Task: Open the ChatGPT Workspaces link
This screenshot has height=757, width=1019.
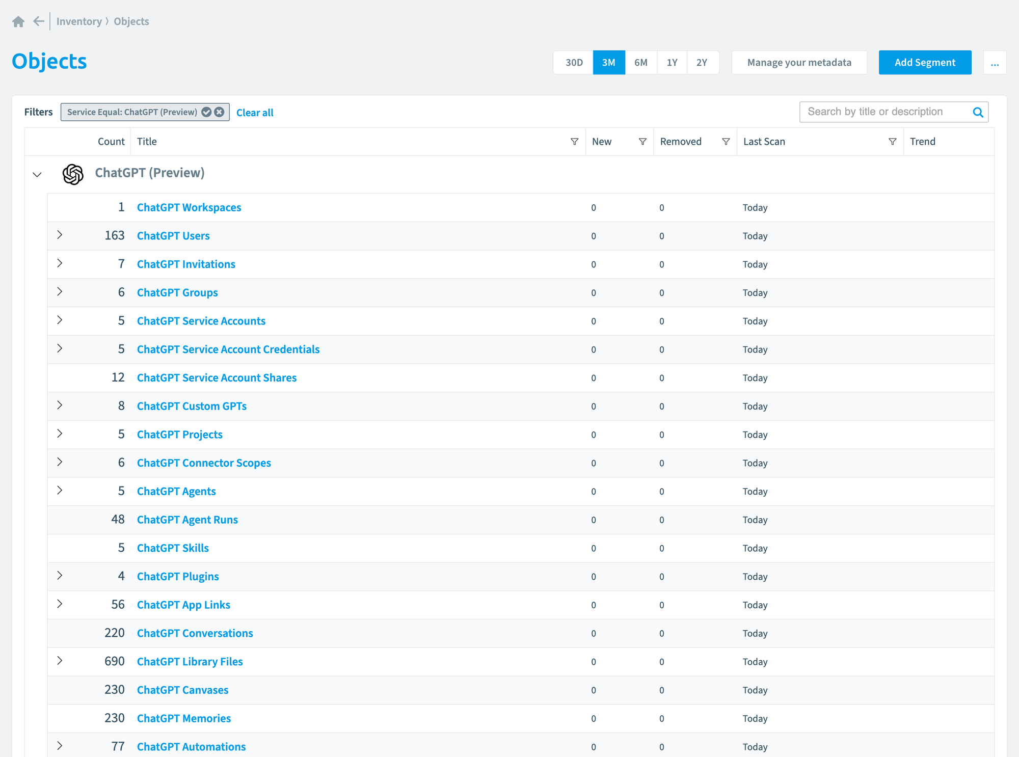Action: coord(189,208)
